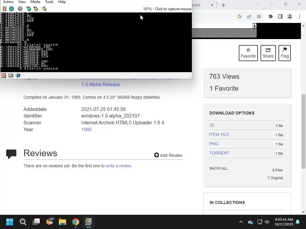Open taskbar Search
Image resolution: width=306 pixels, height=229 pixels.
pyautogui.click(x=23, y=222)
